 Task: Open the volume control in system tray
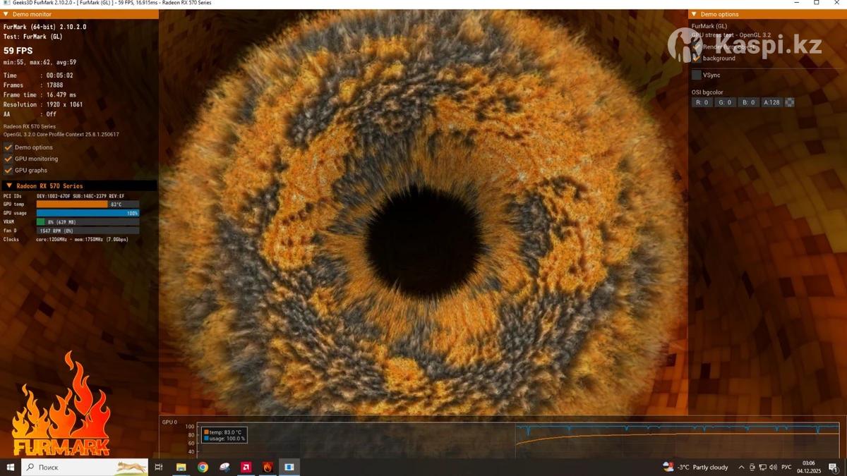(773, 468)
